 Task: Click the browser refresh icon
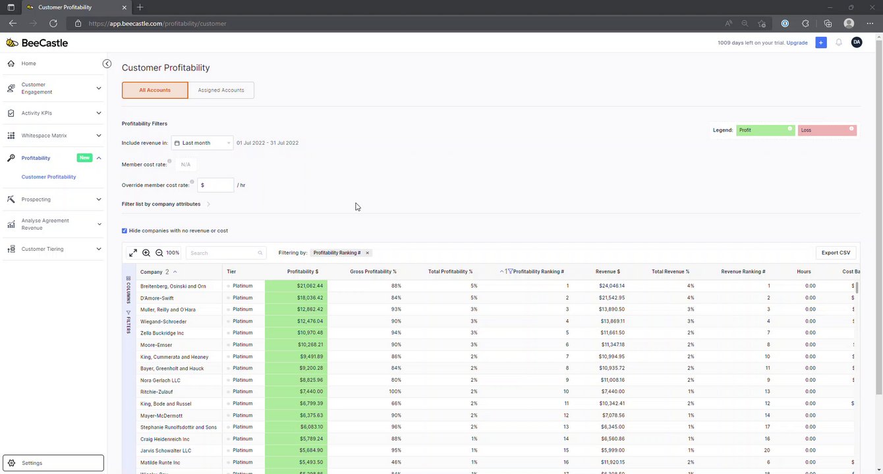pyautogui.click(x=53, y=23)
